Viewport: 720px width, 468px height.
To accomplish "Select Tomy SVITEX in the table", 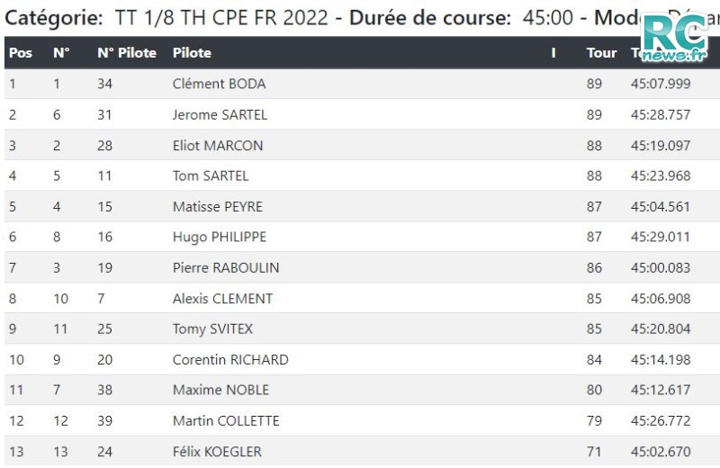I will tap(212, 328).
